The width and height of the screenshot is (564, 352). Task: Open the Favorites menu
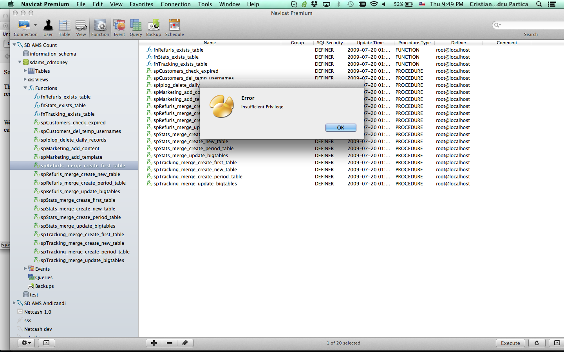tap(141, 4)
